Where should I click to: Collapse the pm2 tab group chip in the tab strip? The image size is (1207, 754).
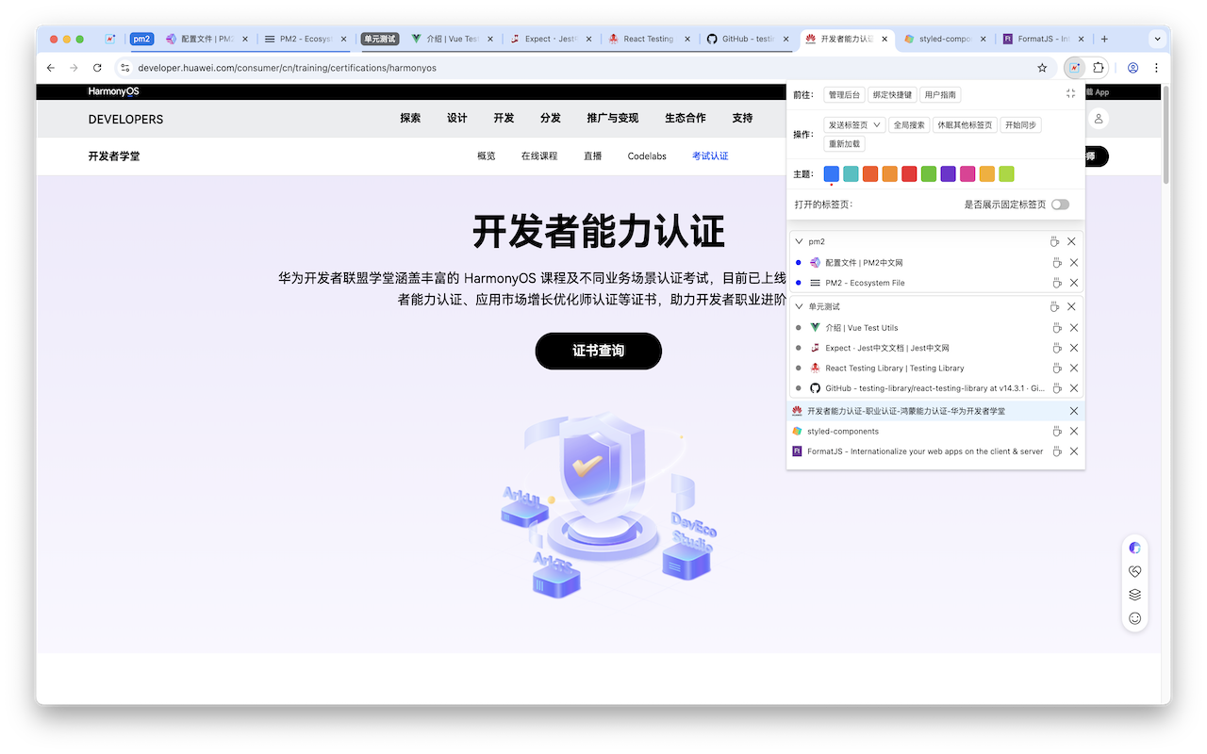pos(141,39)
